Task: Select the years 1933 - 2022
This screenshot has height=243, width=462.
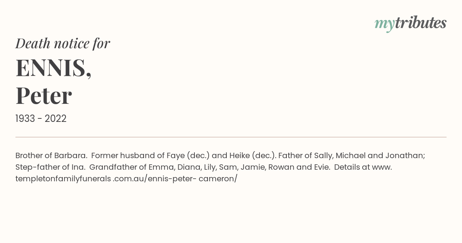Action: 41,118
